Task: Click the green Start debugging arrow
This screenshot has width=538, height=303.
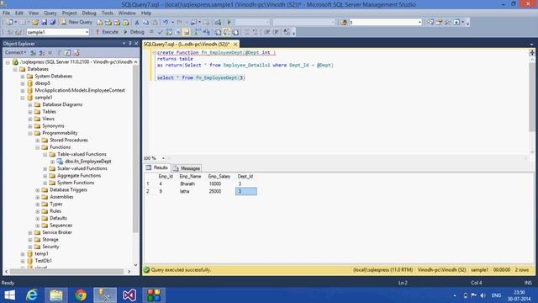Action: tap(229, 23)
